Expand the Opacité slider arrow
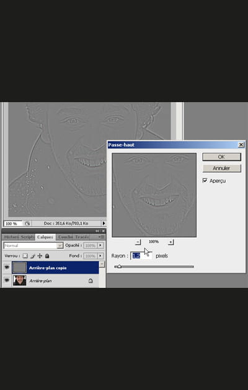This screenshot has width=248, height=390. [x=100, y=246]
